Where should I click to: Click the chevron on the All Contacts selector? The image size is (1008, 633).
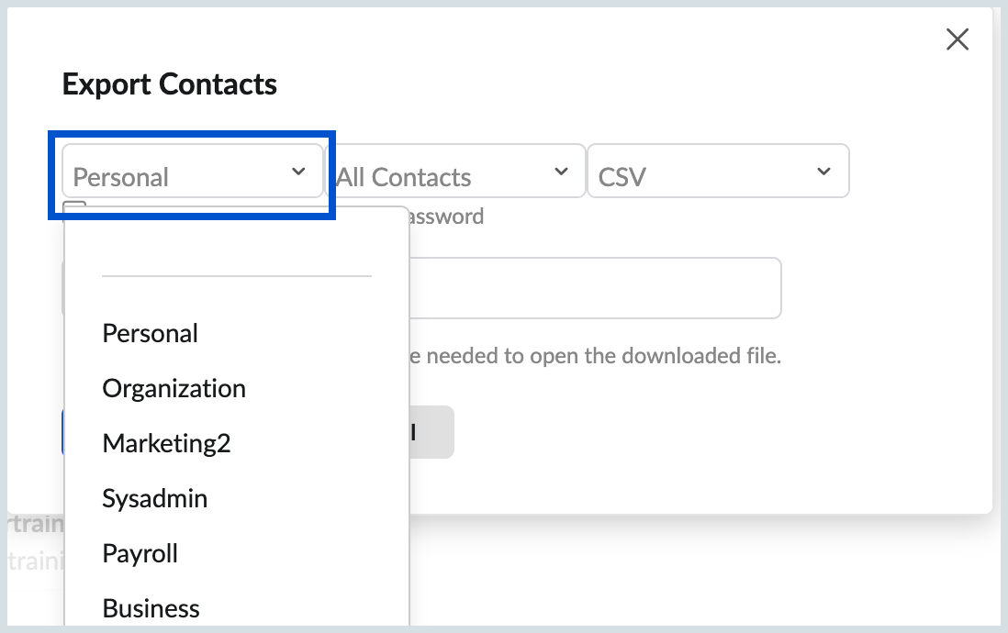[x=562, y=172]
